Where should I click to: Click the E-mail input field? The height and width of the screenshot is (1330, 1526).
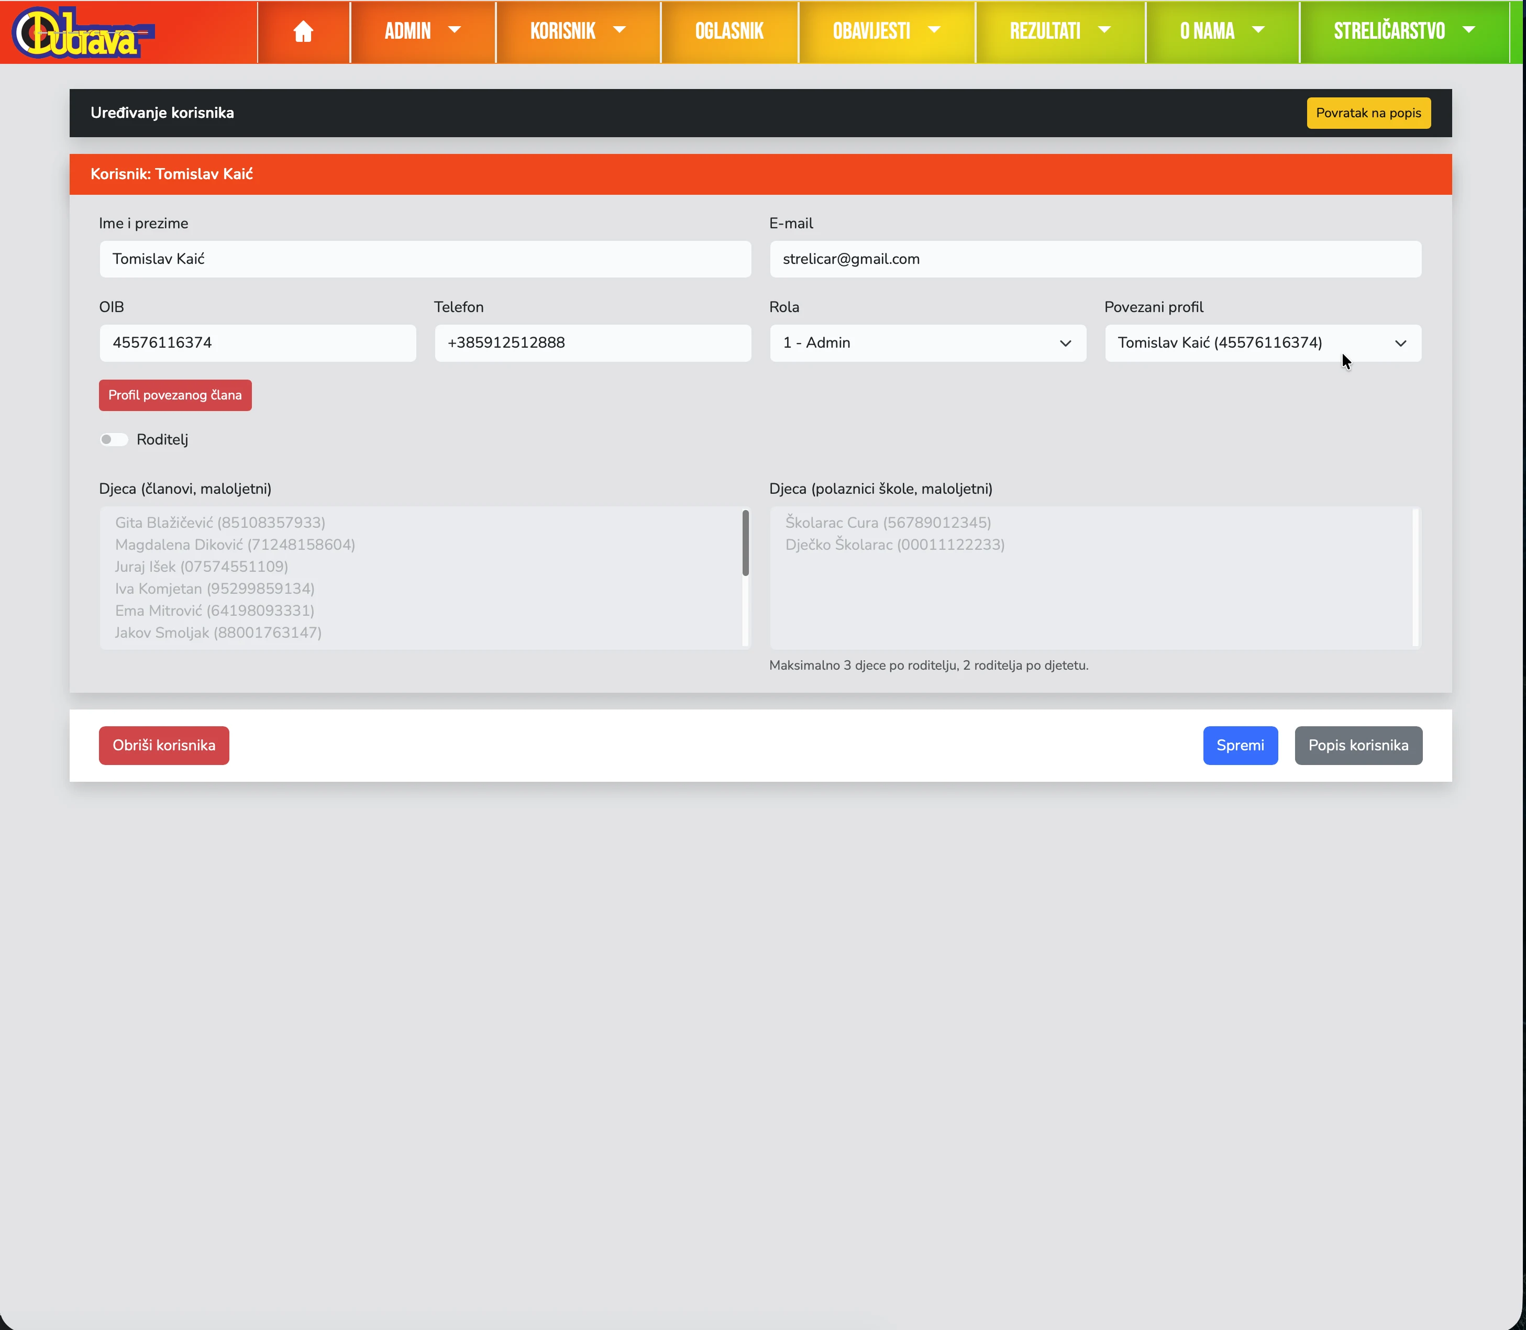pyautogui.click(x=1095, y=259)
